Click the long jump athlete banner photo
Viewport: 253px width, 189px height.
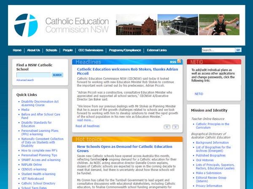[x=219, y=25]
